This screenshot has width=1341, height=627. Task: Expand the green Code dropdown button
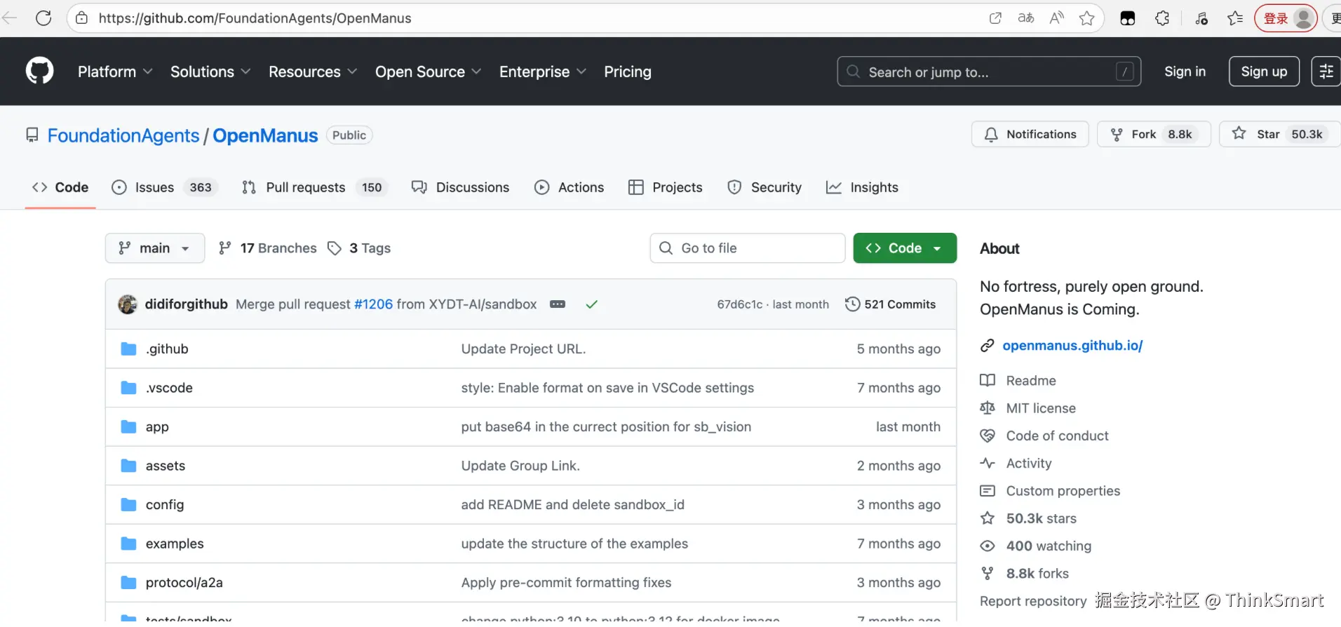(x=904, y=248)
